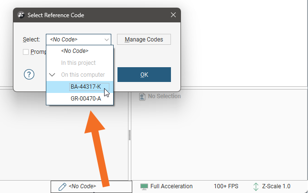Click the Z-Scale 1.0 label
308x193 pixels.
(x=276, y=186)
